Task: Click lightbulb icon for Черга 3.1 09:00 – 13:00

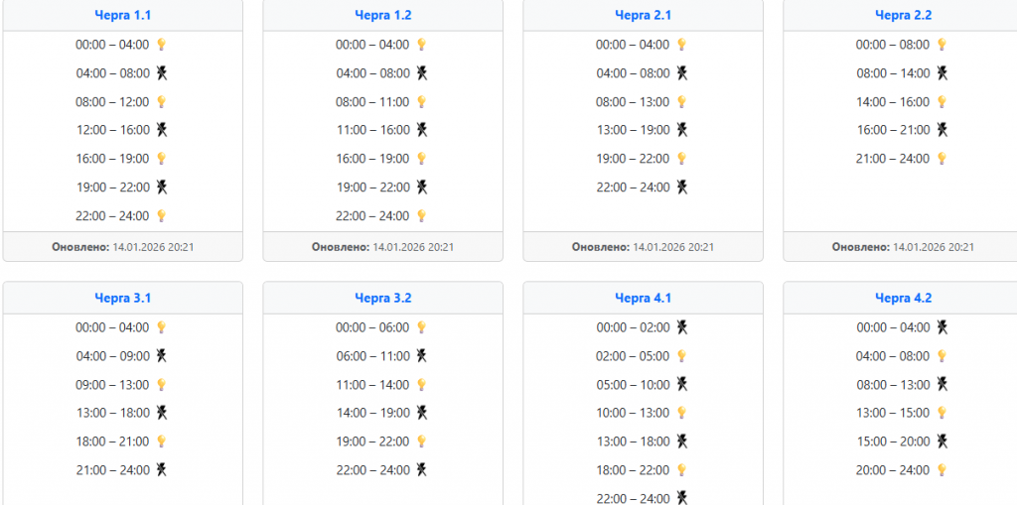Action: click(161, 385)
